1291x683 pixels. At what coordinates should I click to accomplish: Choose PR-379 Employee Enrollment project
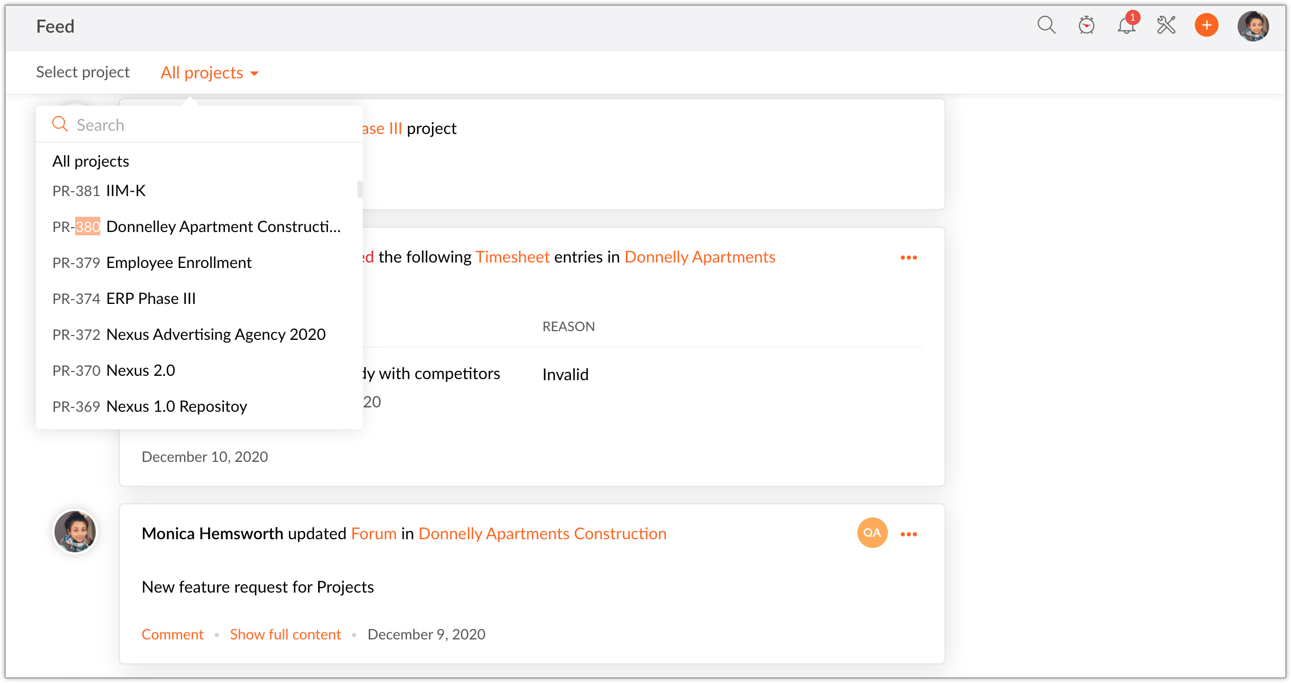pyautogui.click(x=152, y=263)
